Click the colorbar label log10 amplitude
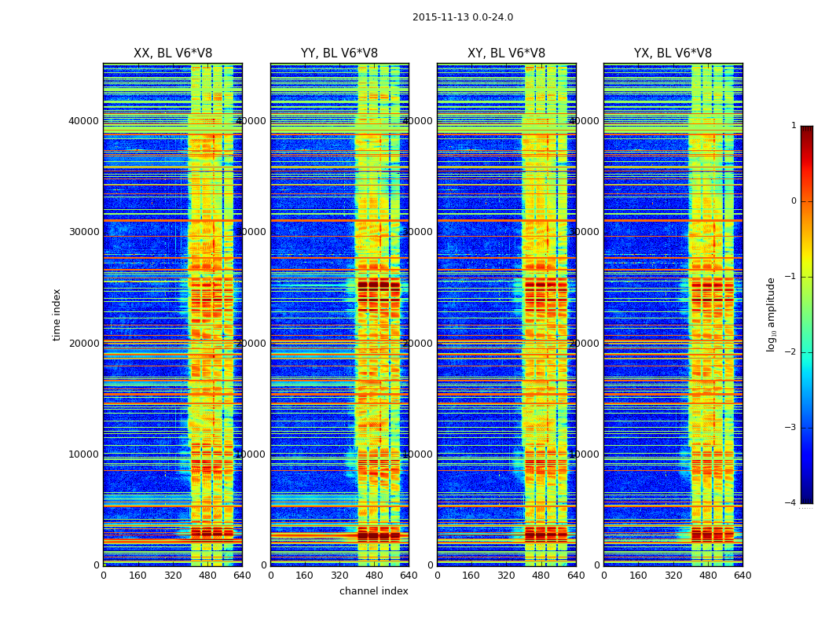This screenshot has width=825, height=629. (x=771, y=314)
